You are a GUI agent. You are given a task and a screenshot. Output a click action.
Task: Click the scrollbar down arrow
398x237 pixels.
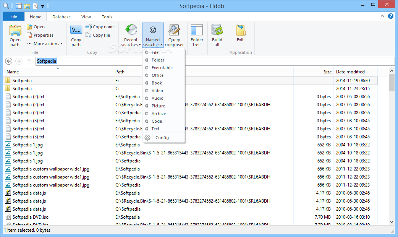click(x=392, y=222)
